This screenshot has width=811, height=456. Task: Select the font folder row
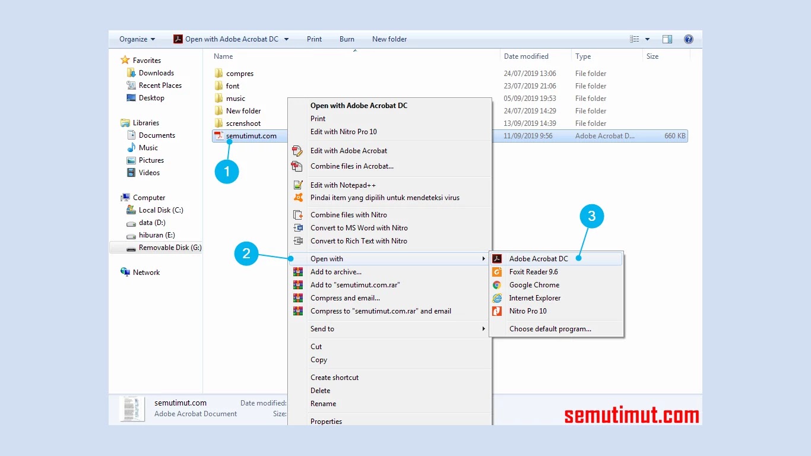(449, 86)
